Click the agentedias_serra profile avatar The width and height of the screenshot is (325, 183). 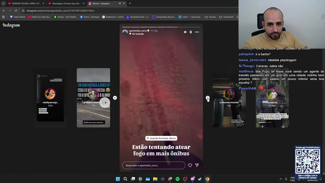[125, 32]
